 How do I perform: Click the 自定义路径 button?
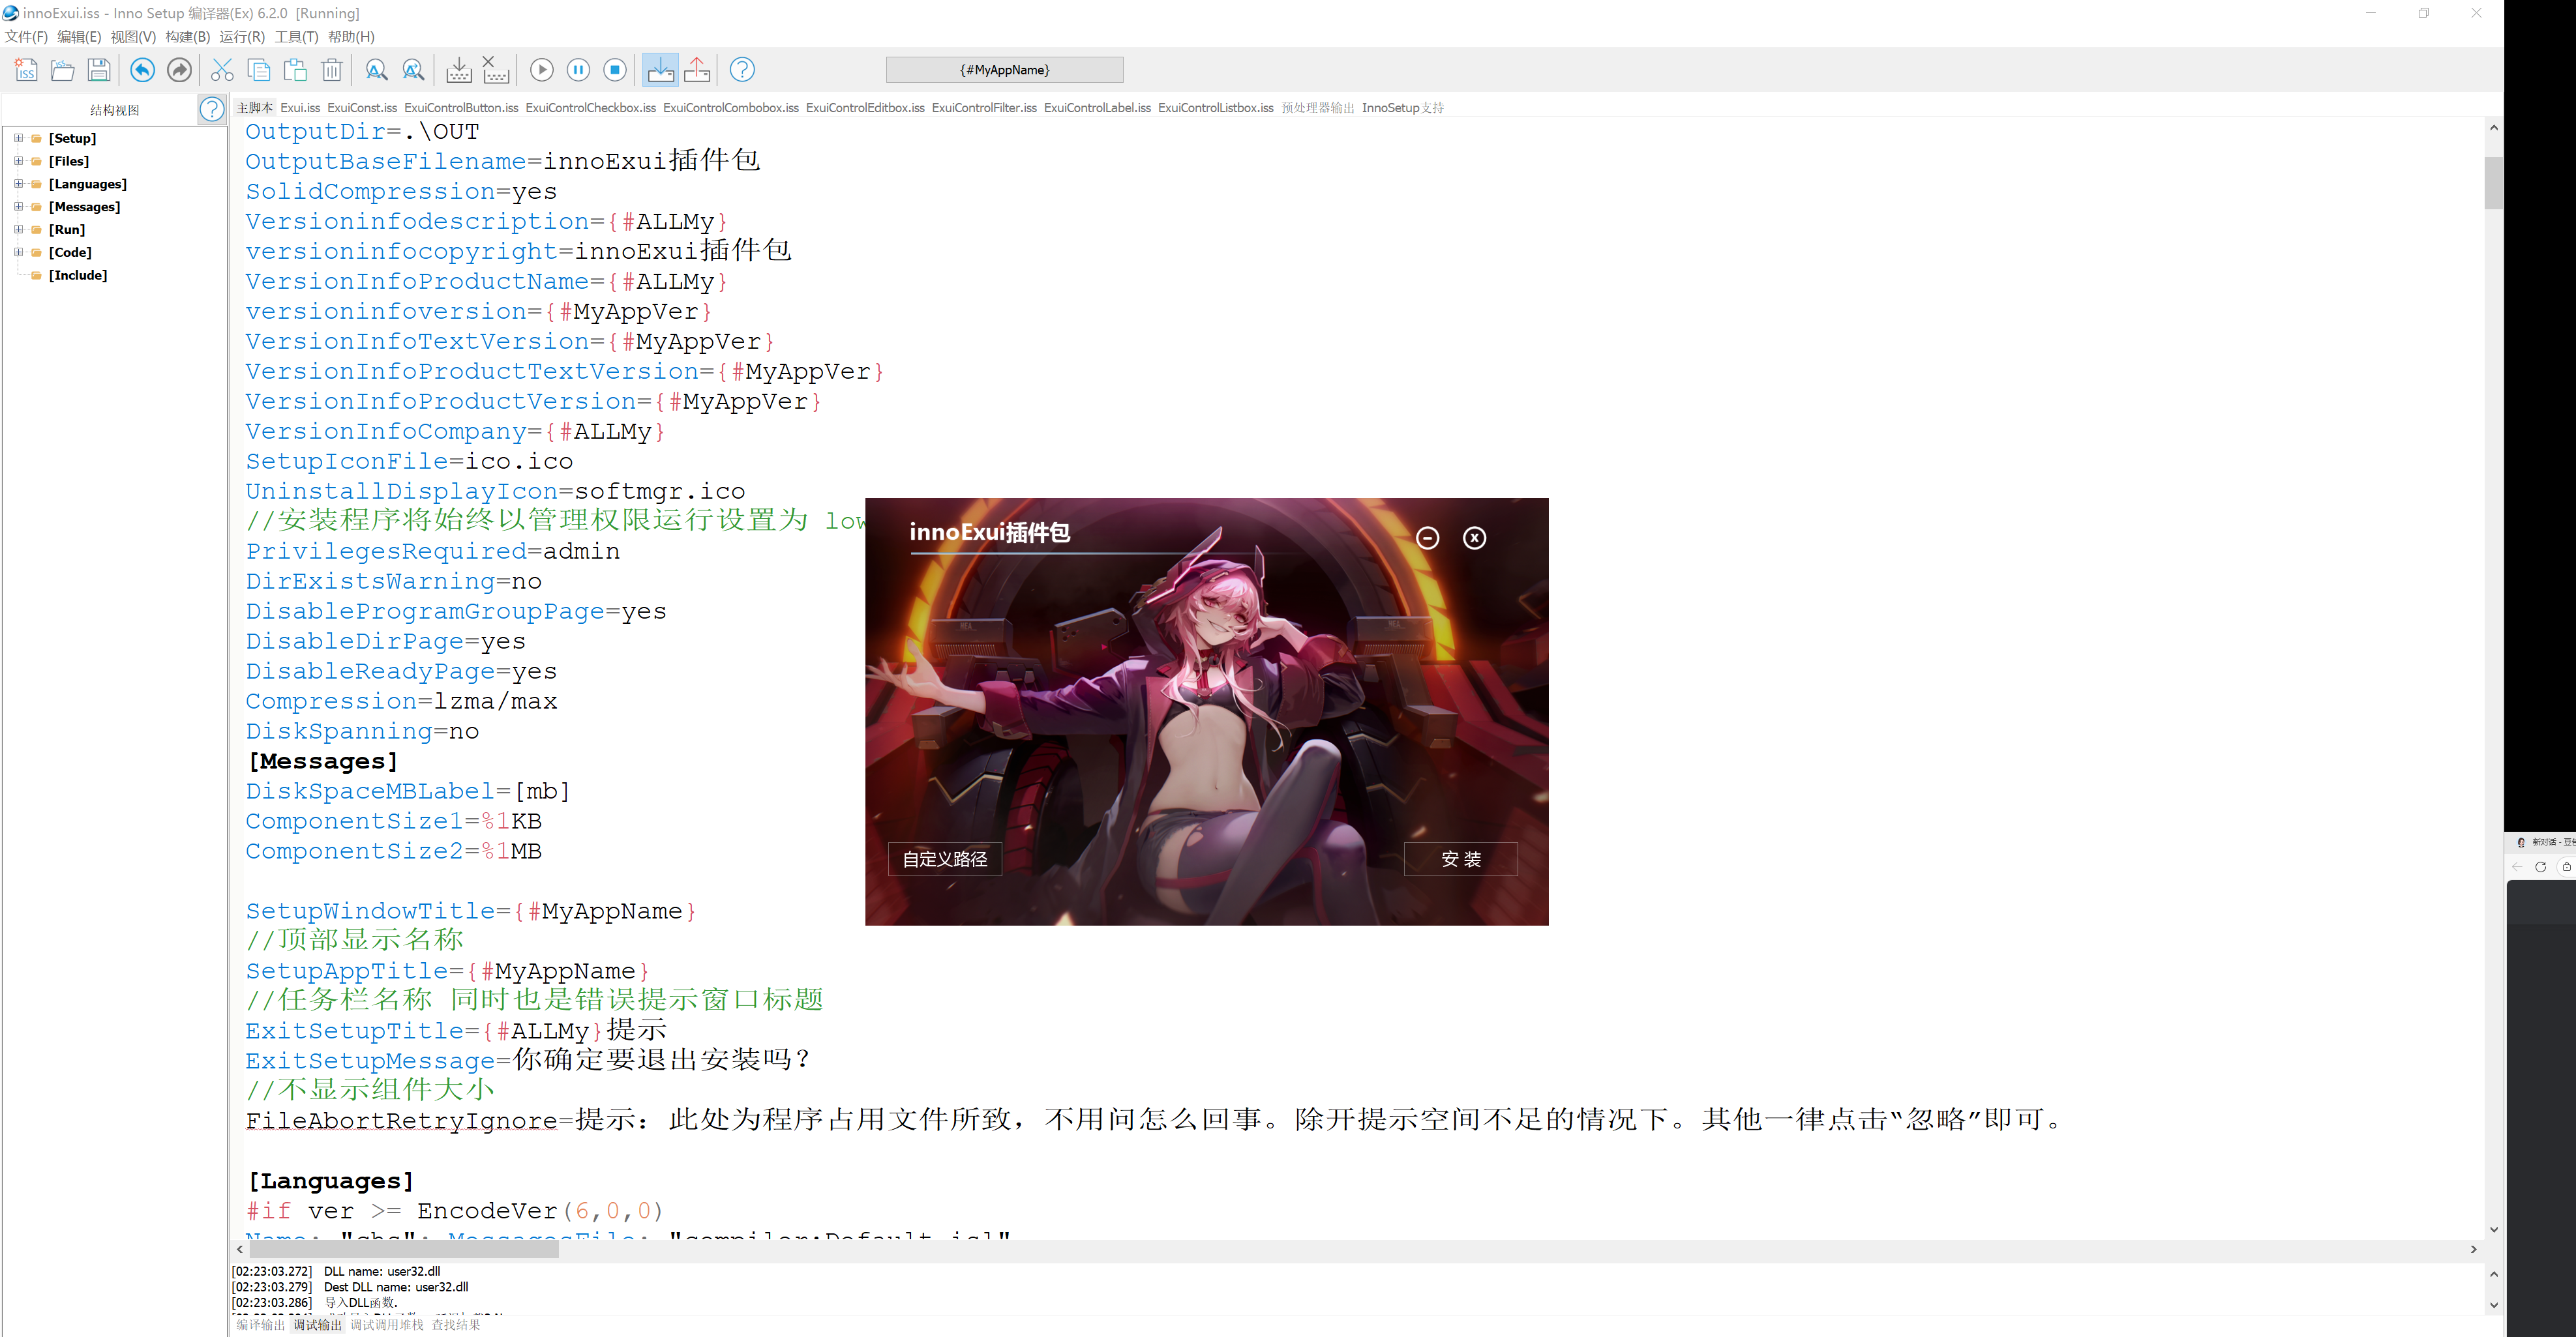pyautogui.click(x=944, y=859)
